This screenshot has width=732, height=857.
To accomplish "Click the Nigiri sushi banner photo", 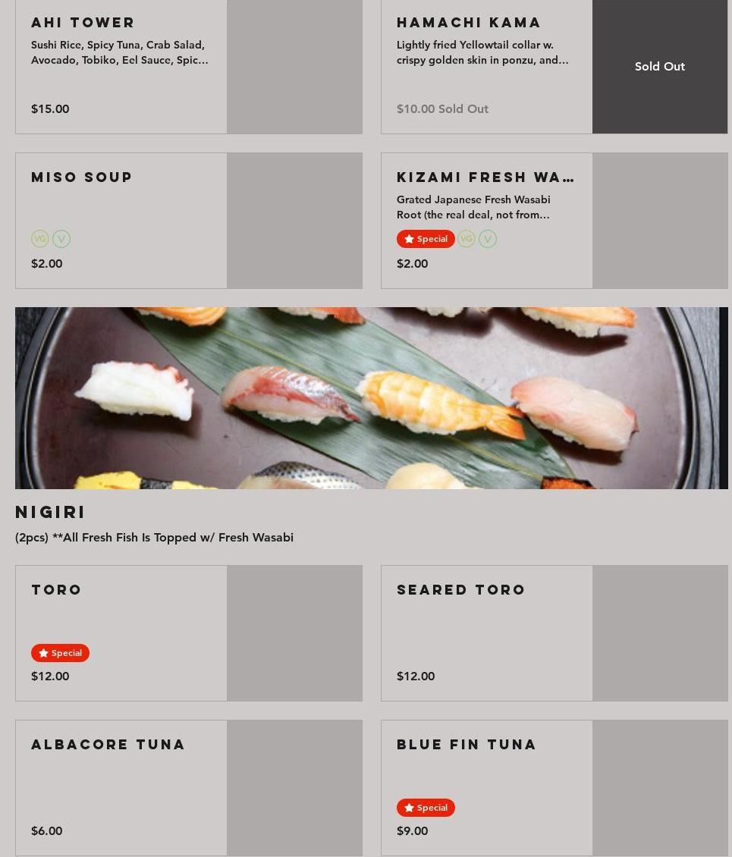I will (x=371, y=398).
